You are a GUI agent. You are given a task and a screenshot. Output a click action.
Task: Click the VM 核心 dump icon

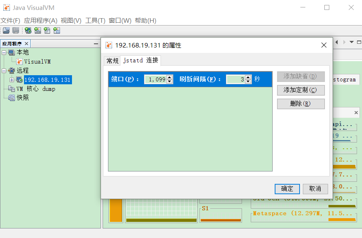point(12,89)
